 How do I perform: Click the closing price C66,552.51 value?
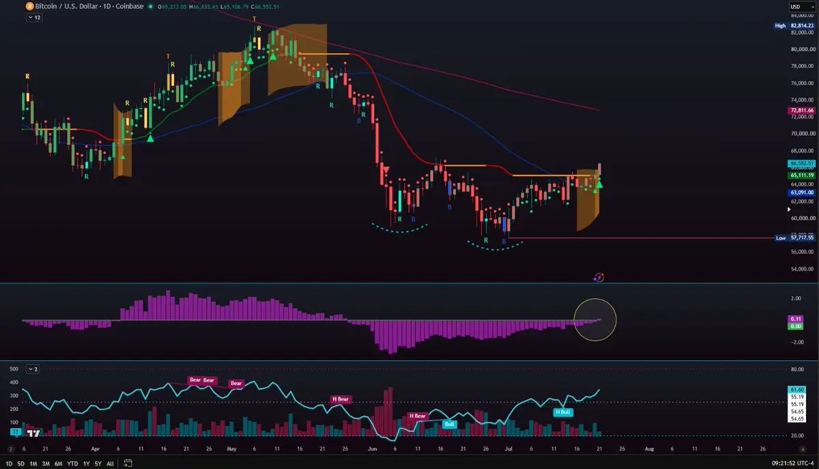[x=264, y=7]
